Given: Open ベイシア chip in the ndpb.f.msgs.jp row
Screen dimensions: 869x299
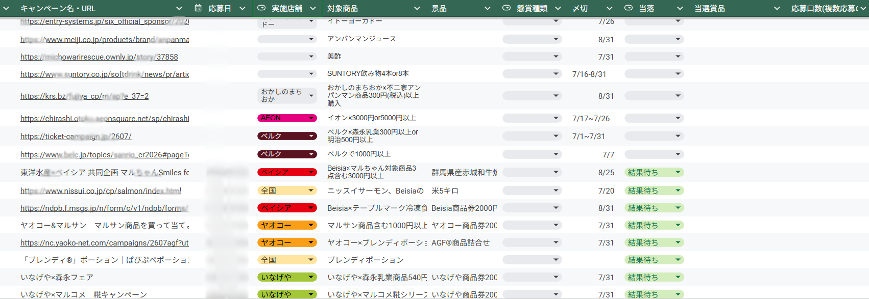Looking at the screenshot, I should [x=287, y=208].
